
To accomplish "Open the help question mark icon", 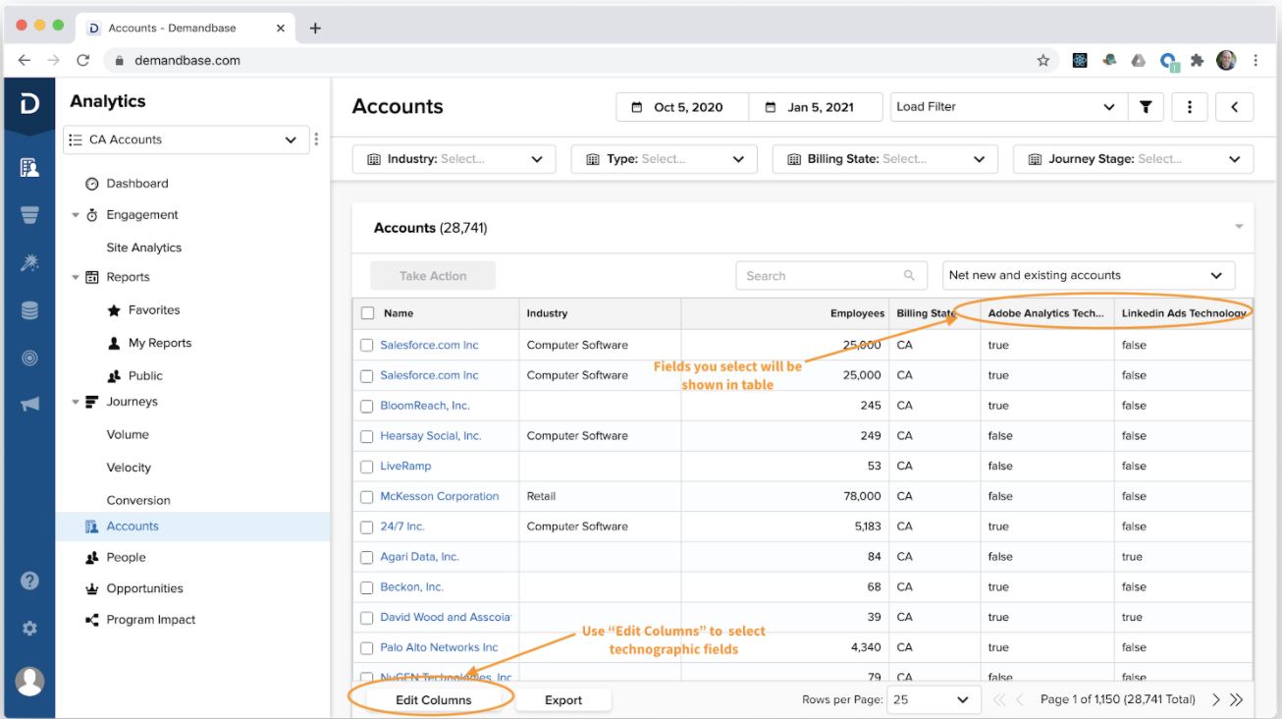I will point(29,581).
